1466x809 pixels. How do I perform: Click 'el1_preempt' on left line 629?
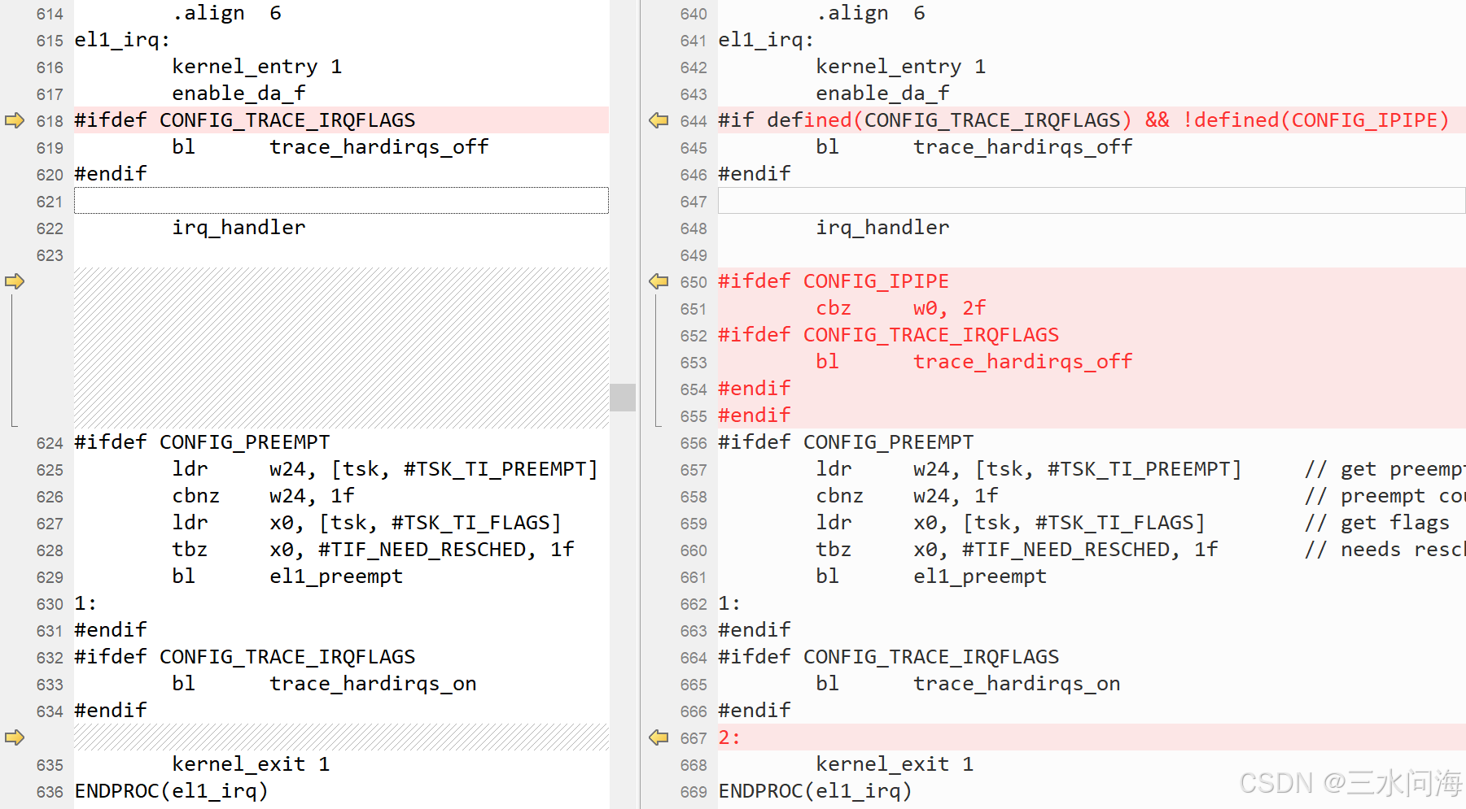336,576
